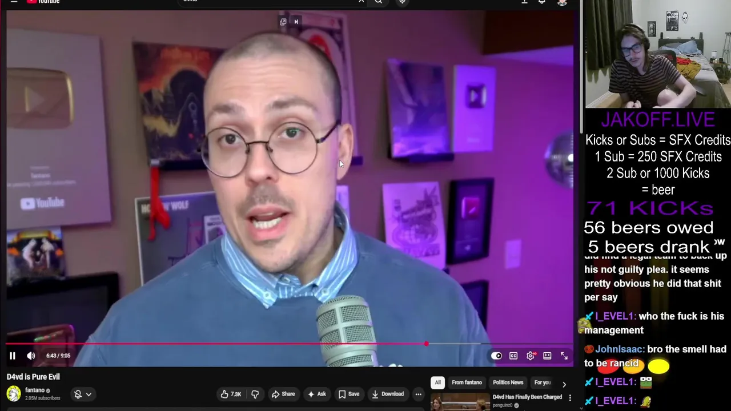Image resolution: width=731 pixels, height=411 pixels.
Task: Dislike the video with thumbs down
Action: point(255,394)
